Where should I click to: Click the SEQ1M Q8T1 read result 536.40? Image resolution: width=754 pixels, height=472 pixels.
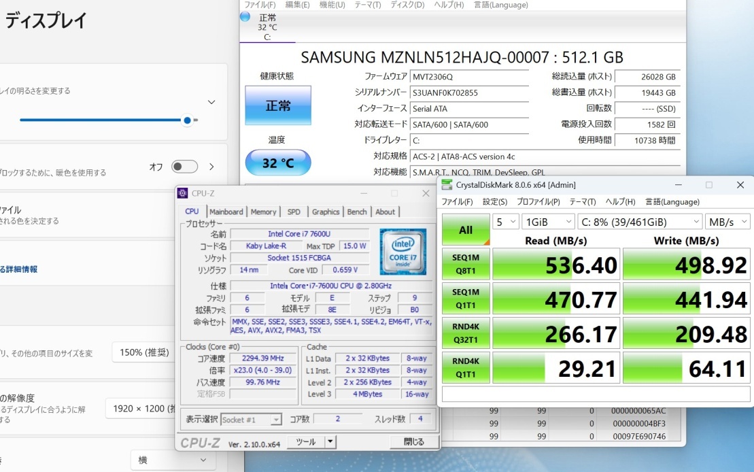[x=556, y=264]
